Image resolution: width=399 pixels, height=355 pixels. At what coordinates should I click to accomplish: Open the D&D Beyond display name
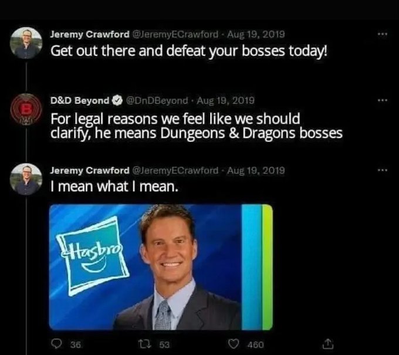80,100
